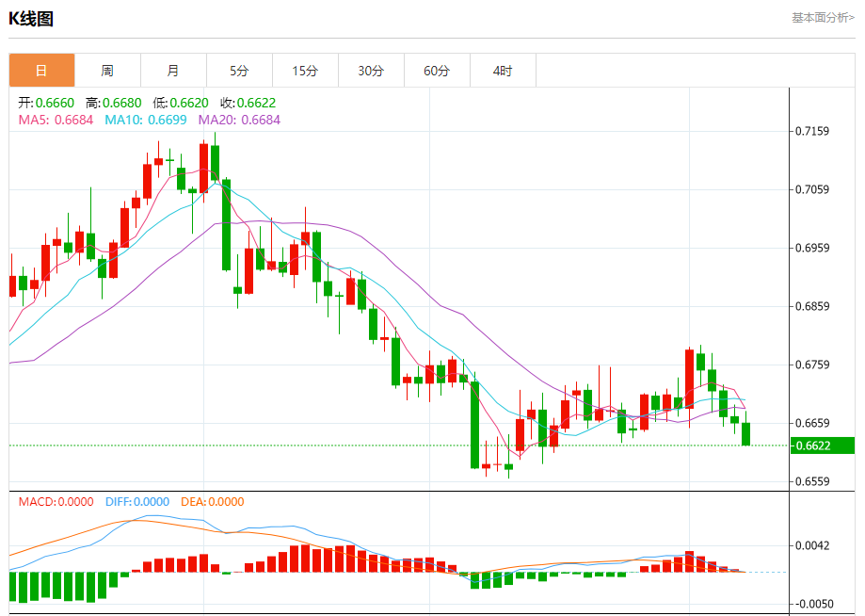The width and height of the screenshot is (865, 616).
Task: Open the 5分 interval tab
Action: [239, 70]
